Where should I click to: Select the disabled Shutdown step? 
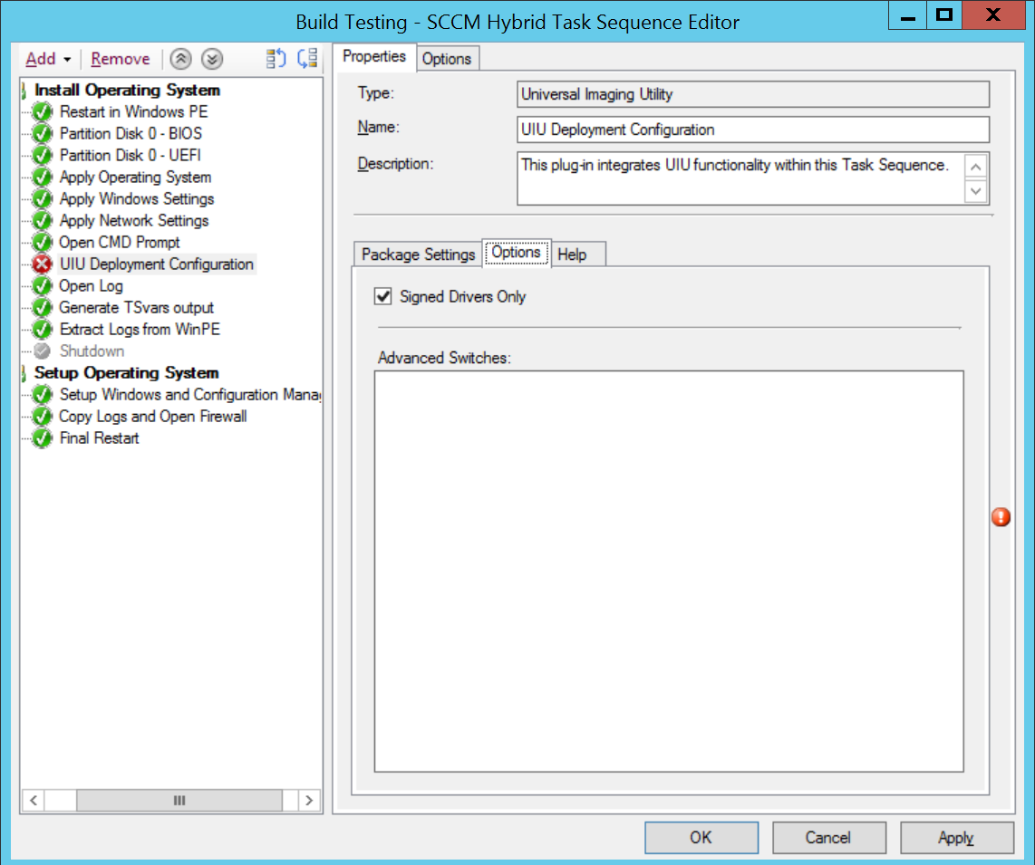(92, 351)
